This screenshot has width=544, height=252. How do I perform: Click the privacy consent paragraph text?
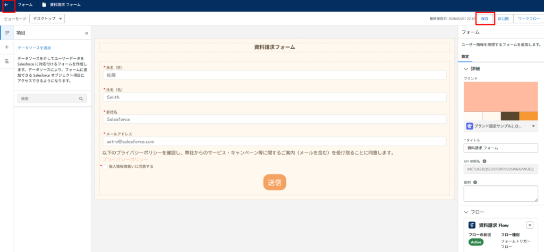[248, 153]
